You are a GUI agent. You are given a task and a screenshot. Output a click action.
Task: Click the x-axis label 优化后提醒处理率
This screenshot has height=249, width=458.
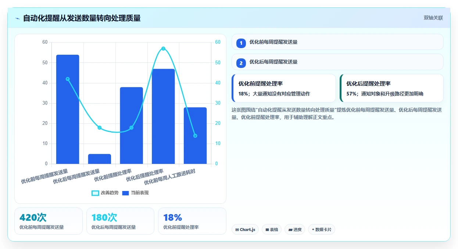click(x=145, y=176)
